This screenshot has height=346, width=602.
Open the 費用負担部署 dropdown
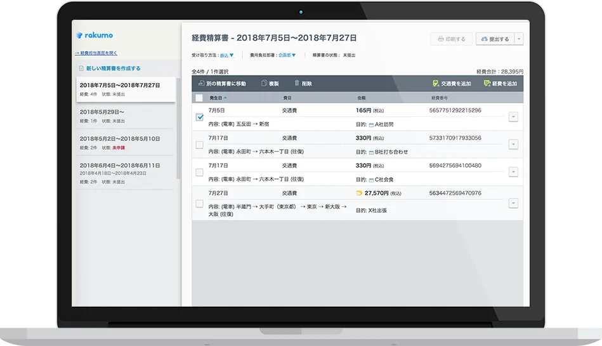287,55
